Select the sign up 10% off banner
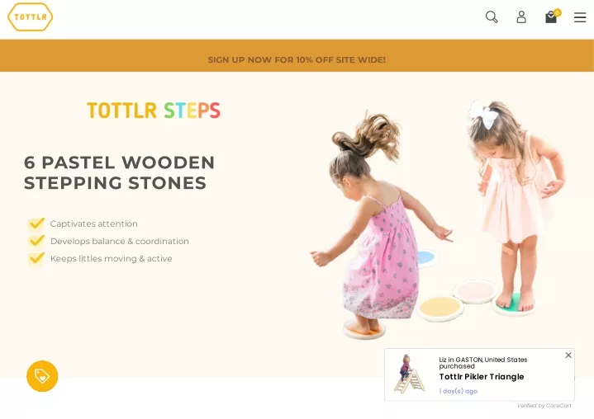 click(297, 59)
